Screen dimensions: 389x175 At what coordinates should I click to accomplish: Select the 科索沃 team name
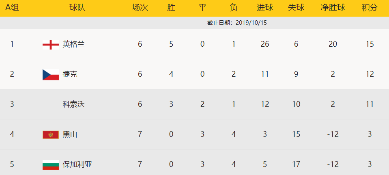(74, 104)
